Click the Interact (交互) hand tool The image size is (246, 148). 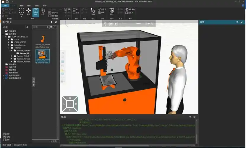43,12
